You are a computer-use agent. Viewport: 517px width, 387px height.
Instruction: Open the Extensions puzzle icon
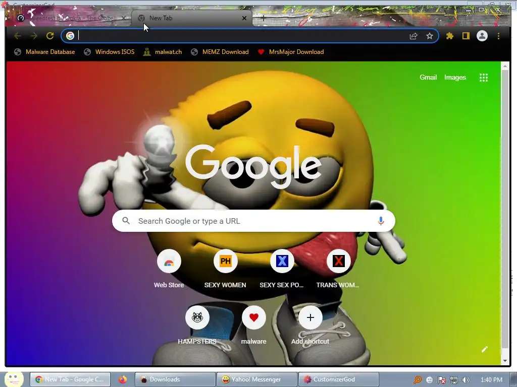[450, 36]
